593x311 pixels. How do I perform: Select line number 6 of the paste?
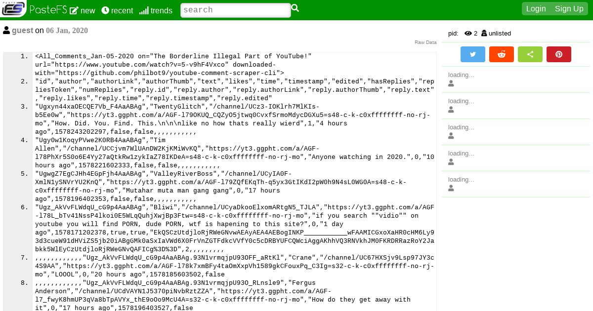(24, 207)
